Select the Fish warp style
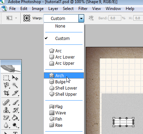Screen dimensions: 143x134 point(64,119)
